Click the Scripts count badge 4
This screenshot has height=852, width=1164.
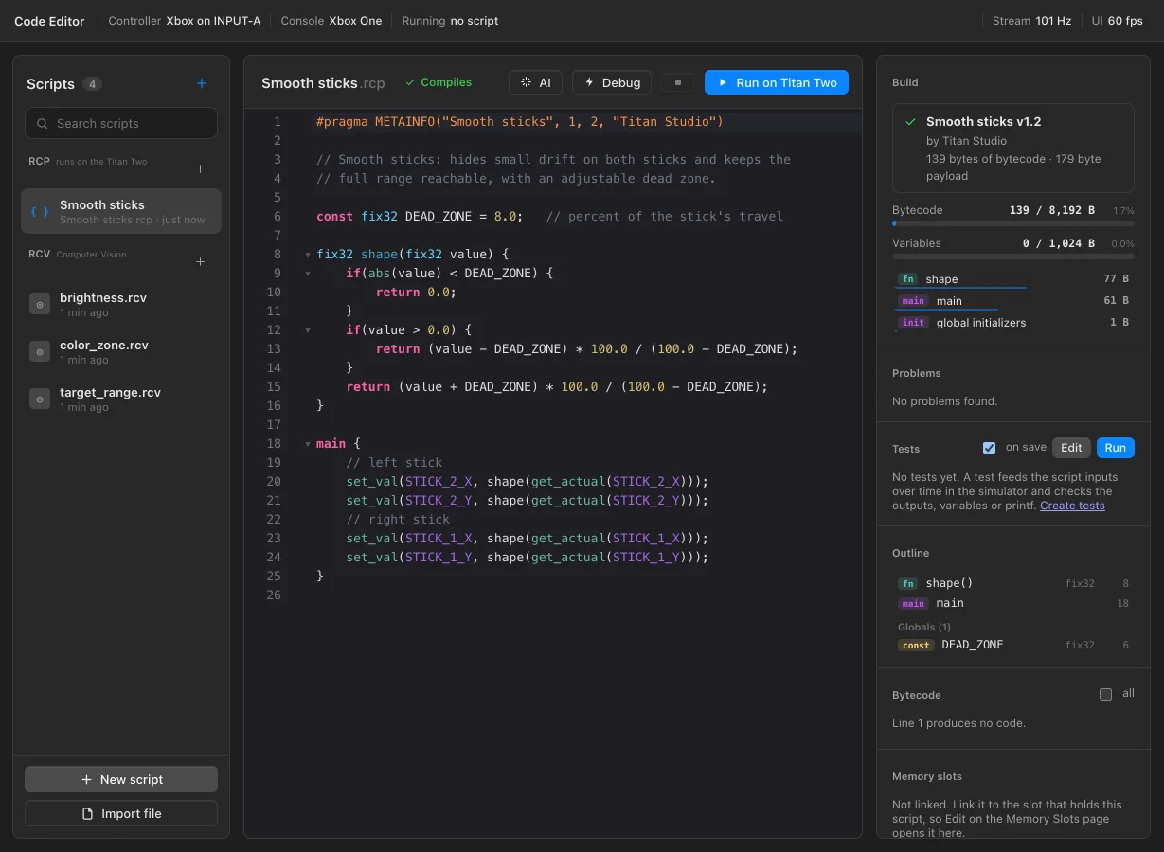coord(92,84)
